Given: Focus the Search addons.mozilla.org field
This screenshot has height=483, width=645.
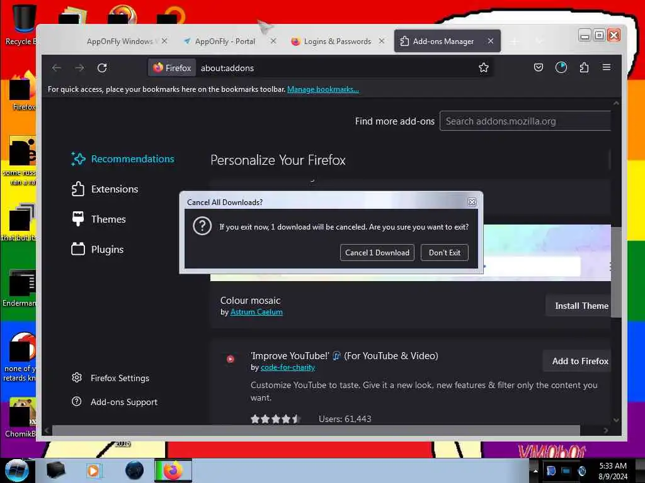Looking at the screenshot, I should click(x=525, y=121).
